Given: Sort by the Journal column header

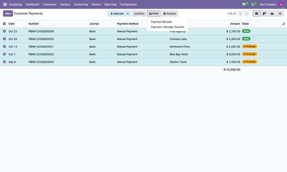Looking at the screenshot, I should click(x=94, y=24).
